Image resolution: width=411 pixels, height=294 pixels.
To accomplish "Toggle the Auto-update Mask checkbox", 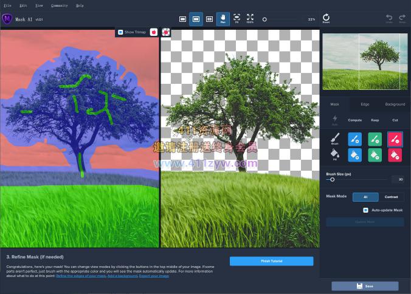I will click(365, 210).
